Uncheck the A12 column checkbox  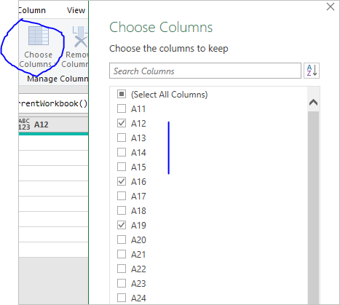(122, 123)
